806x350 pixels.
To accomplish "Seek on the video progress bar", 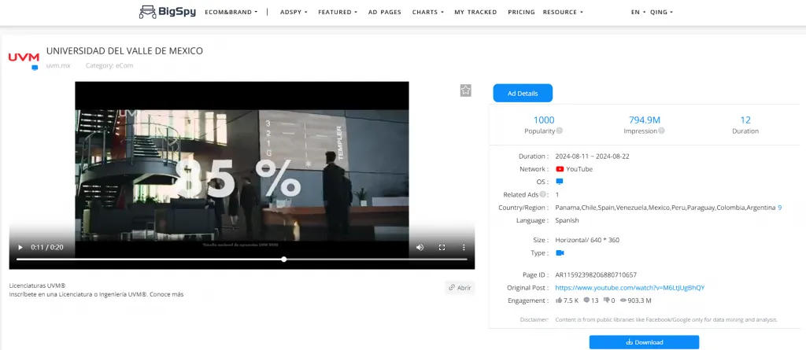I will (x=242, y=260).
